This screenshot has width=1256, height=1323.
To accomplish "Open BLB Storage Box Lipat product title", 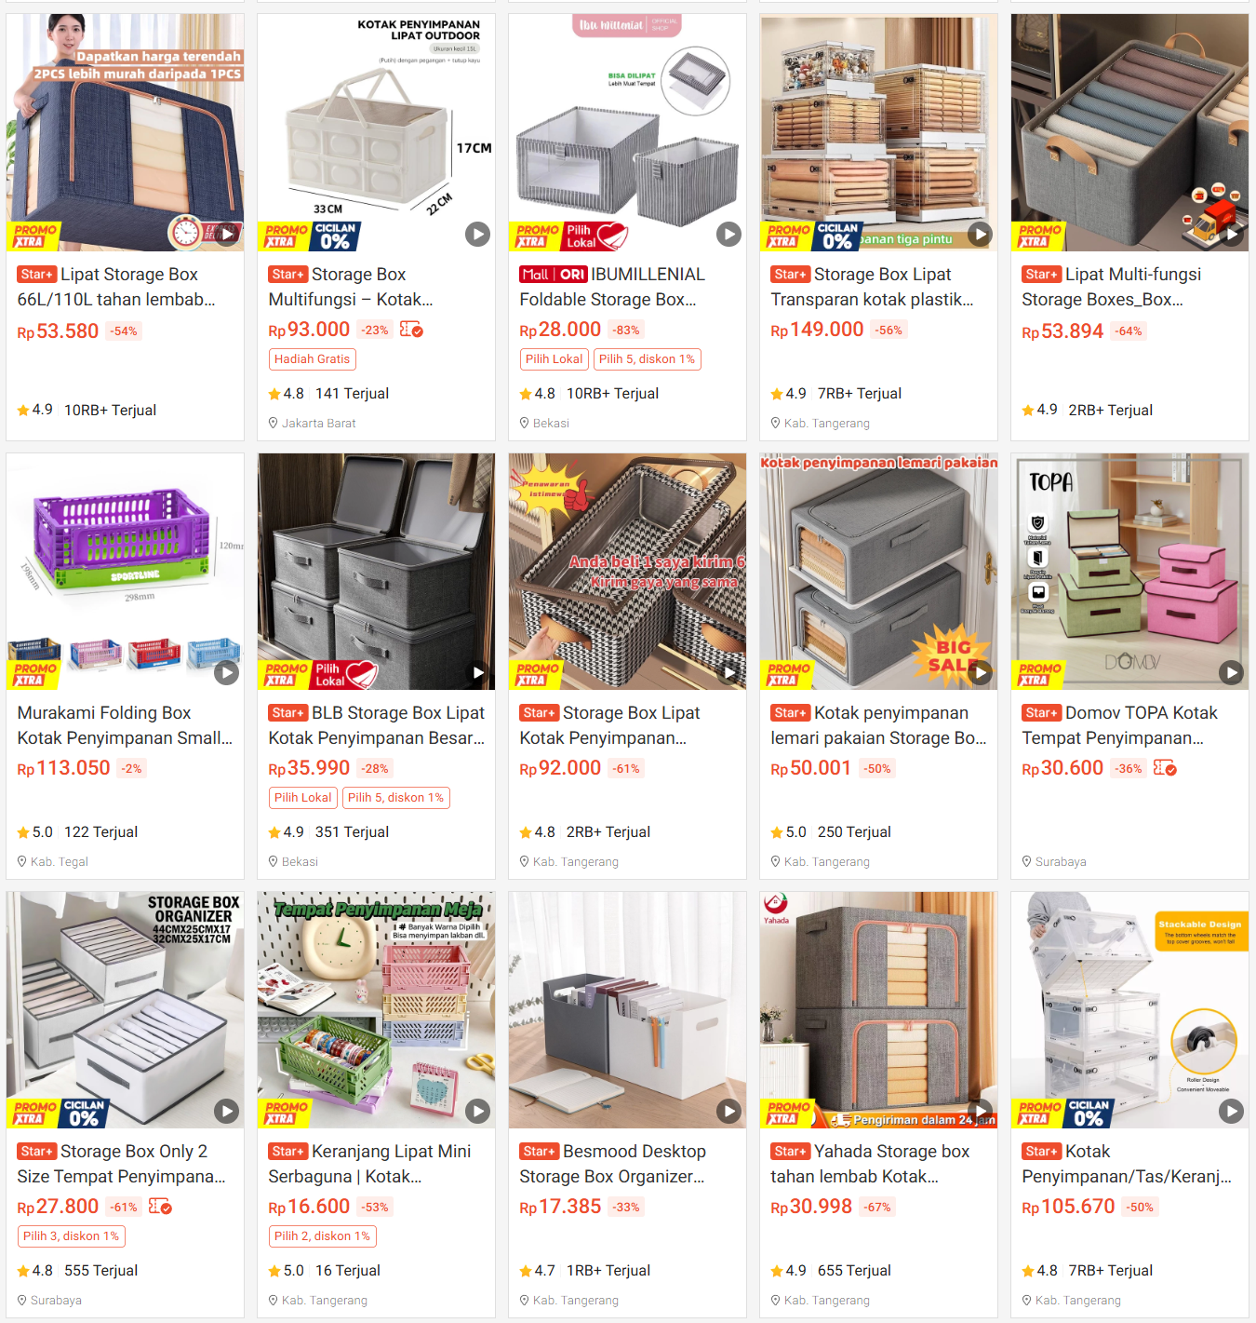I will click(377, 725).
